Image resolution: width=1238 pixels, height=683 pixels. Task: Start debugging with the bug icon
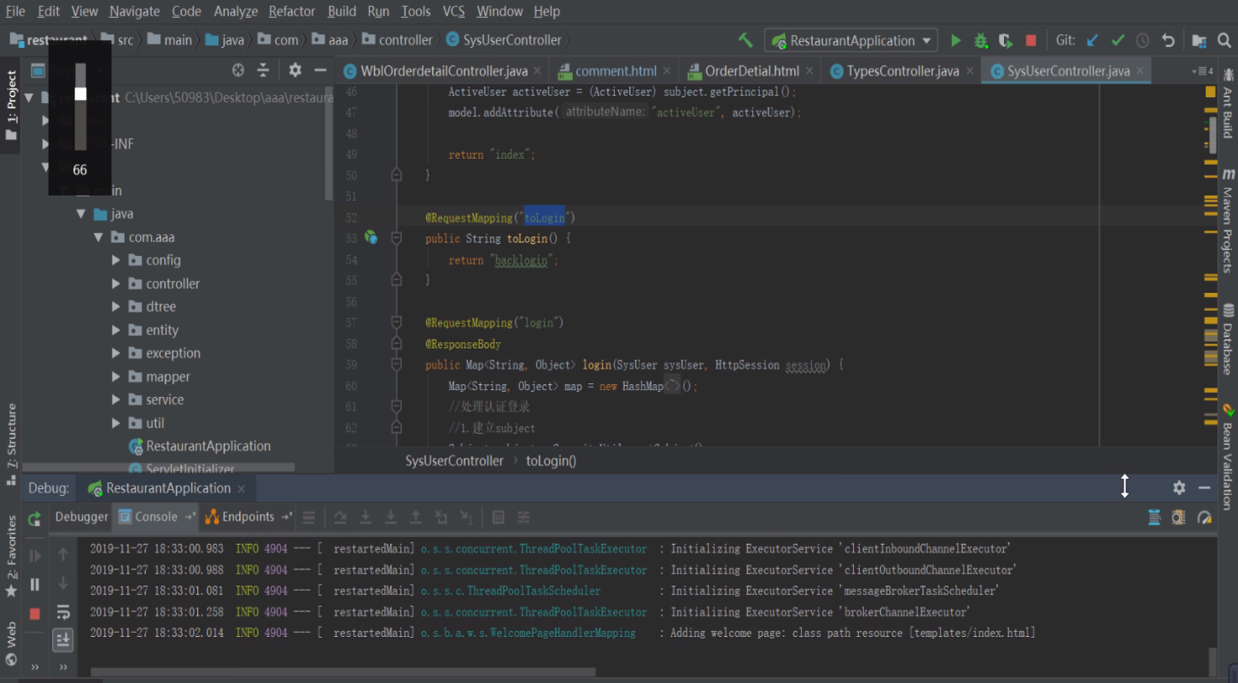(x=981, y=40)
